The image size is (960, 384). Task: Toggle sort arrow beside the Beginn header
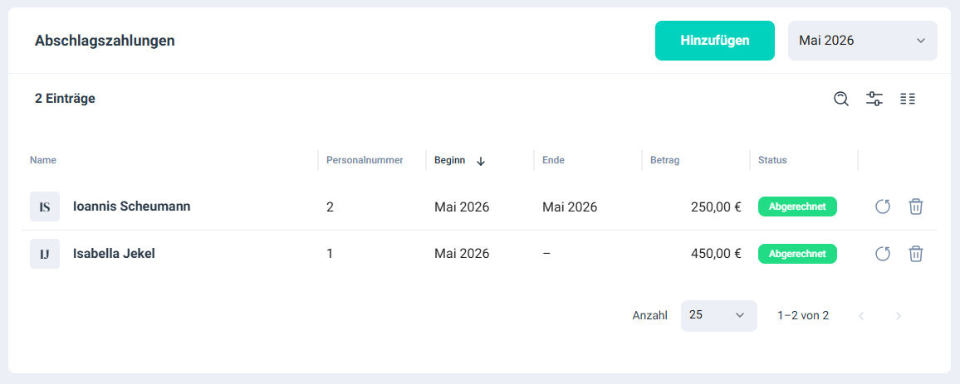click(x=481, y=161)
